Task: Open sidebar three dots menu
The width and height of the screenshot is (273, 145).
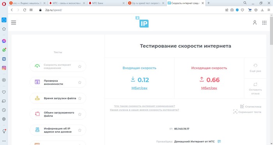Action: [4, 141]
